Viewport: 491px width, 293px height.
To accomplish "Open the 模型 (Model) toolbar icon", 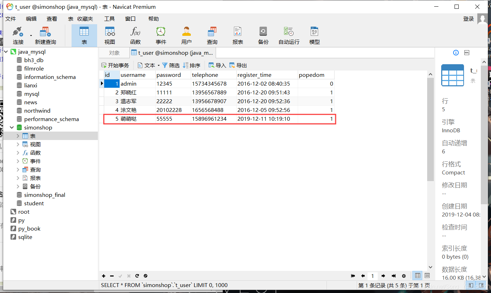I will coord(314,35).
